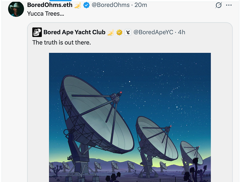Open the 20m timestamp of the post

pyautogui.click(x=141, y=5)
